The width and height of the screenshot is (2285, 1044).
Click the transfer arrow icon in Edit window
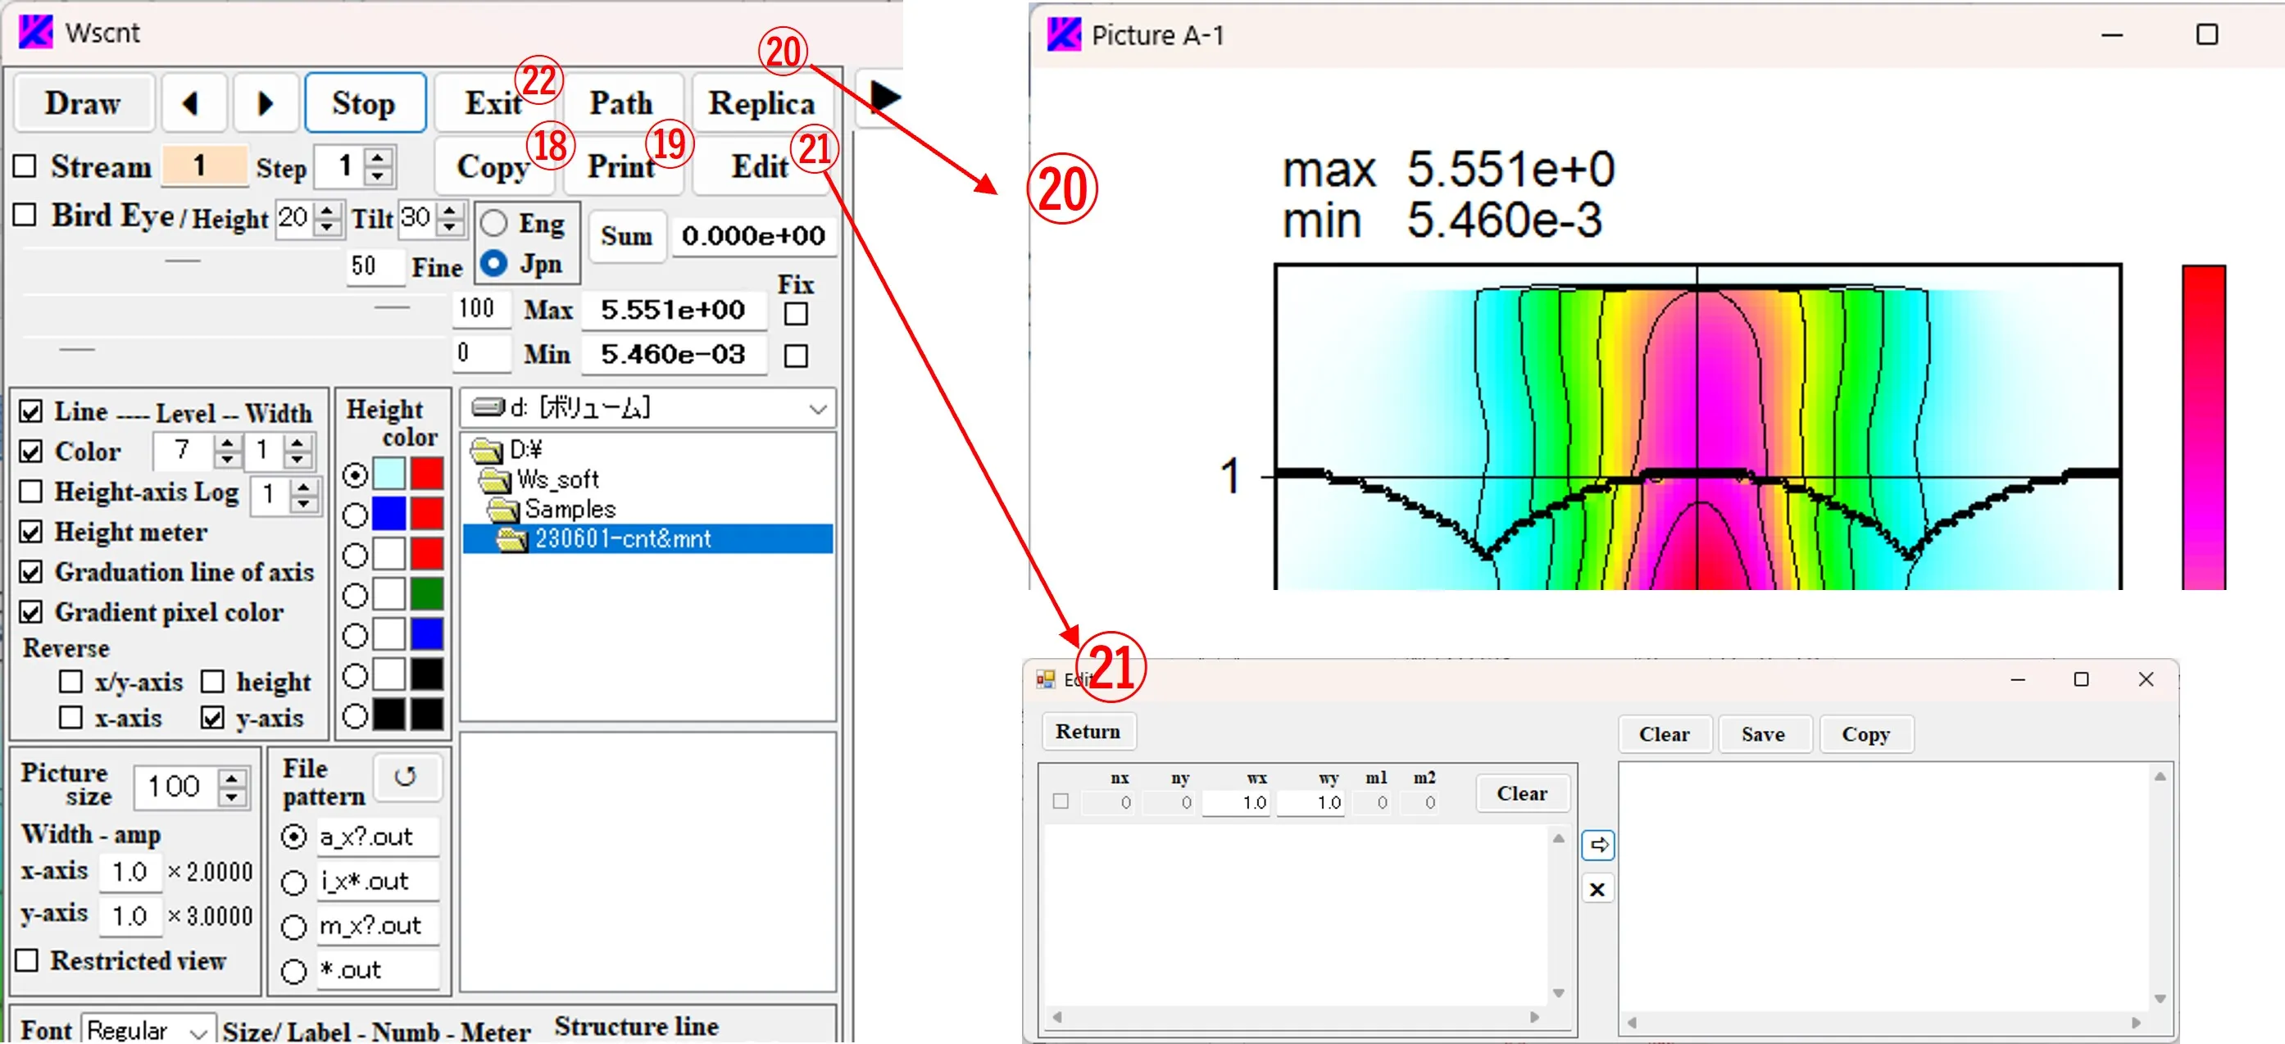pyautogui.click(x=1597, y=846)
